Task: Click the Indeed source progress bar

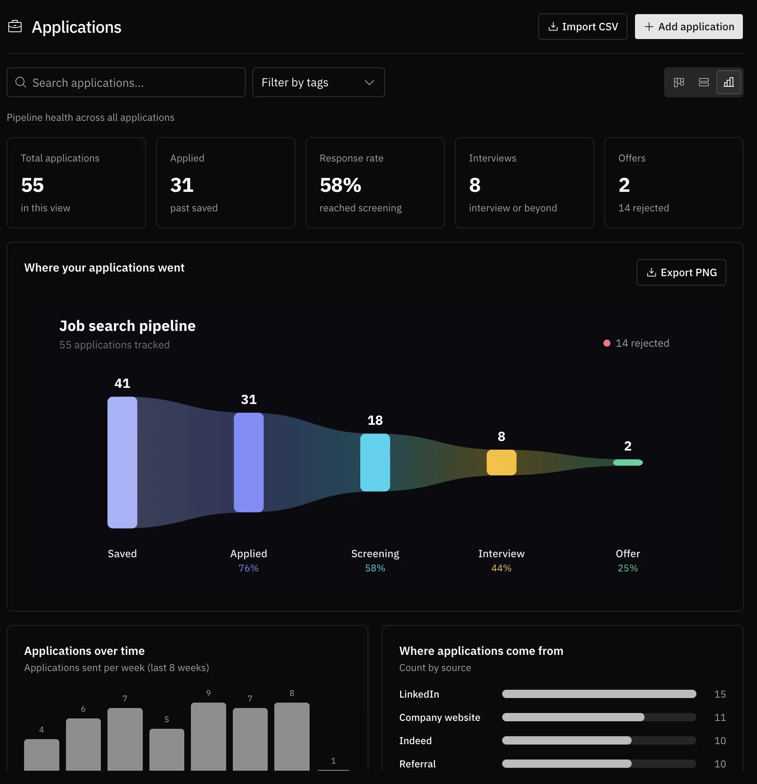Action: click(x=599, y=740)
